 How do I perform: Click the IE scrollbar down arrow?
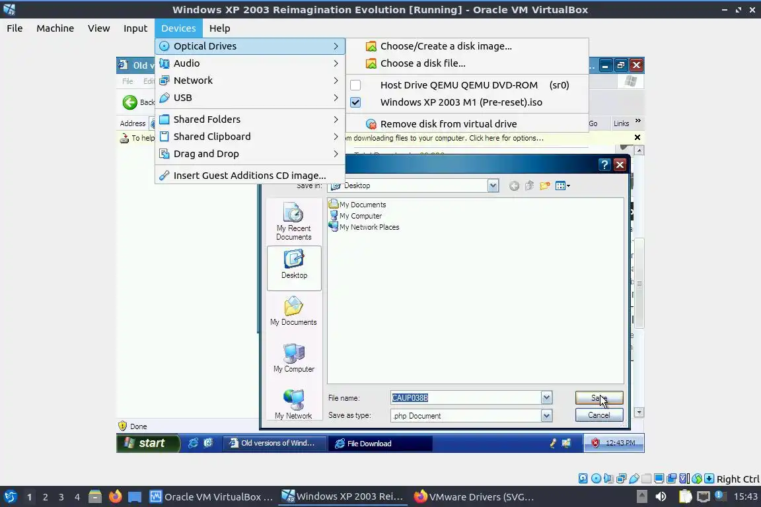tap(639, 413)
